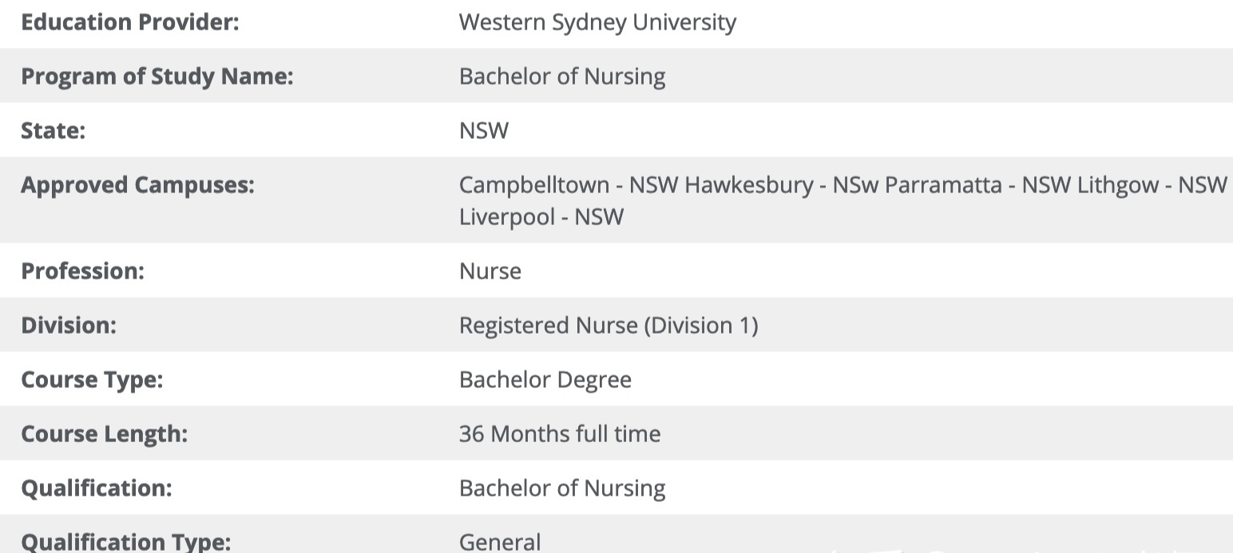This screenshot has height=553, width=1233.
Task: Click the State label
Action: pos(53,131)
